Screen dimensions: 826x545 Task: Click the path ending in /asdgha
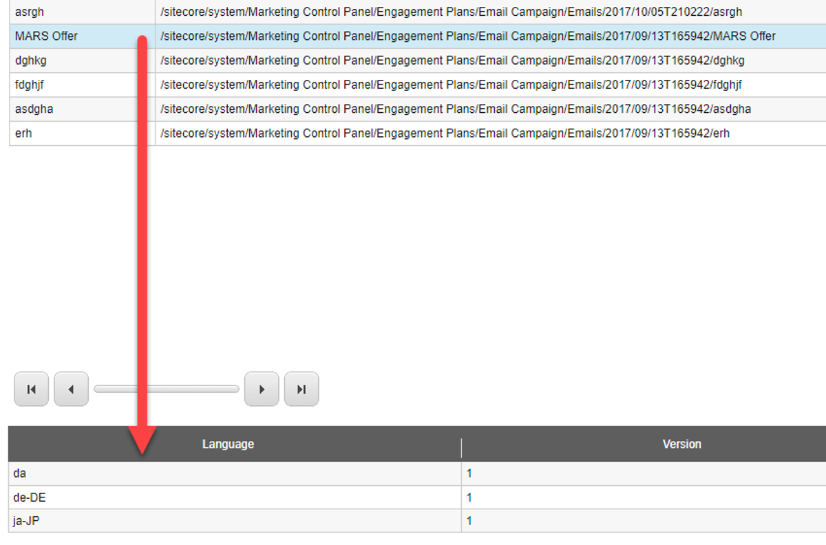pyautogui.click(x=455, y=109)
